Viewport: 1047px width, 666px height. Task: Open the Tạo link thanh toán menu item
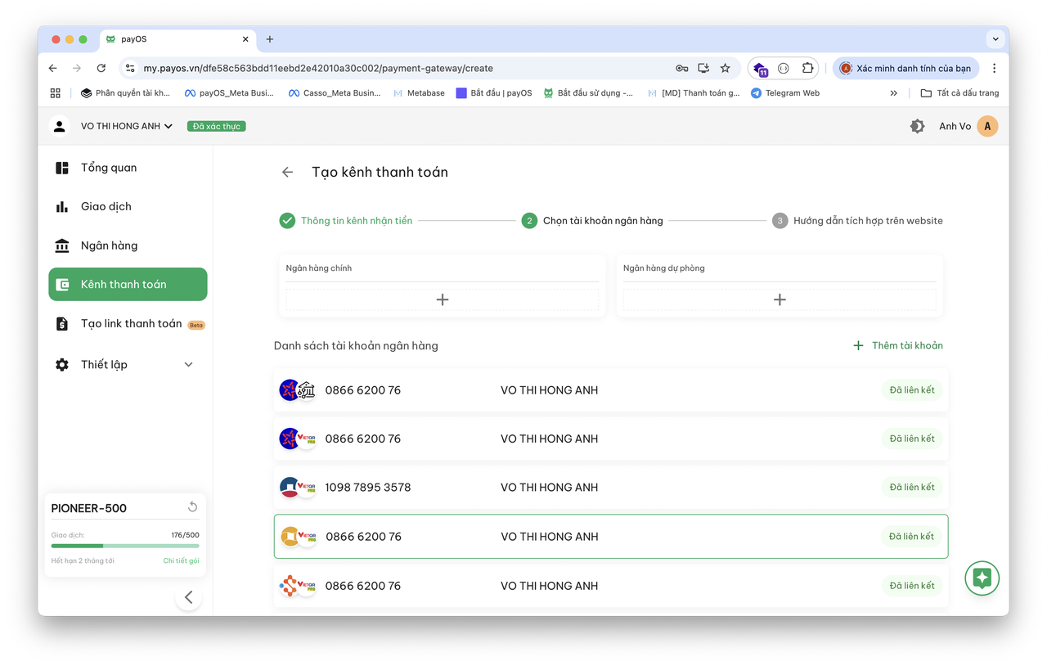[128, 324]
